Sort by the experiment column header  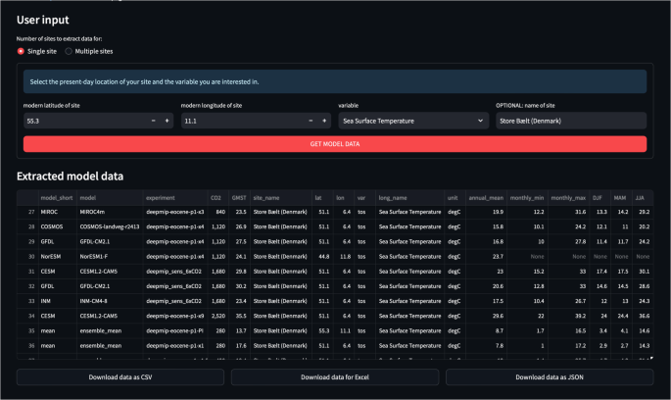pyautogui.click(x=175, y=198)
